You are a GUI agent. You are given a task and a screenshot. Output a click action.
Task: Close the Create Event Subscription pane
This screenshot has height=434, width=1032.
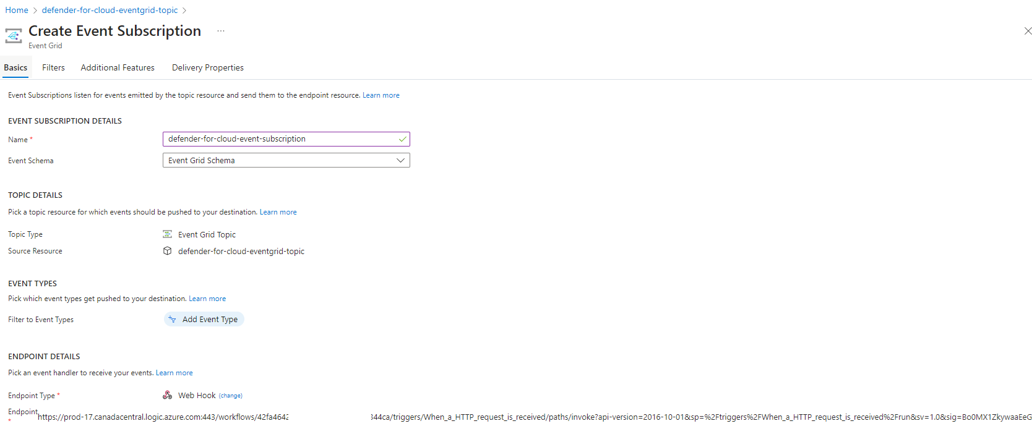(1028, 31)
